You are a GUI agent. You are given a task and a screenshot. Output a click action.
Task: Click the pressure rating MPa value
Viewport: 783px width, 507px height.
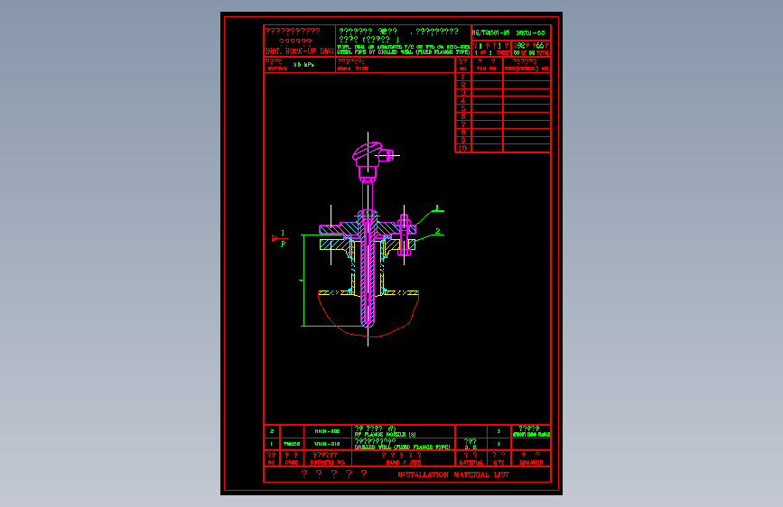coord(303,65)
